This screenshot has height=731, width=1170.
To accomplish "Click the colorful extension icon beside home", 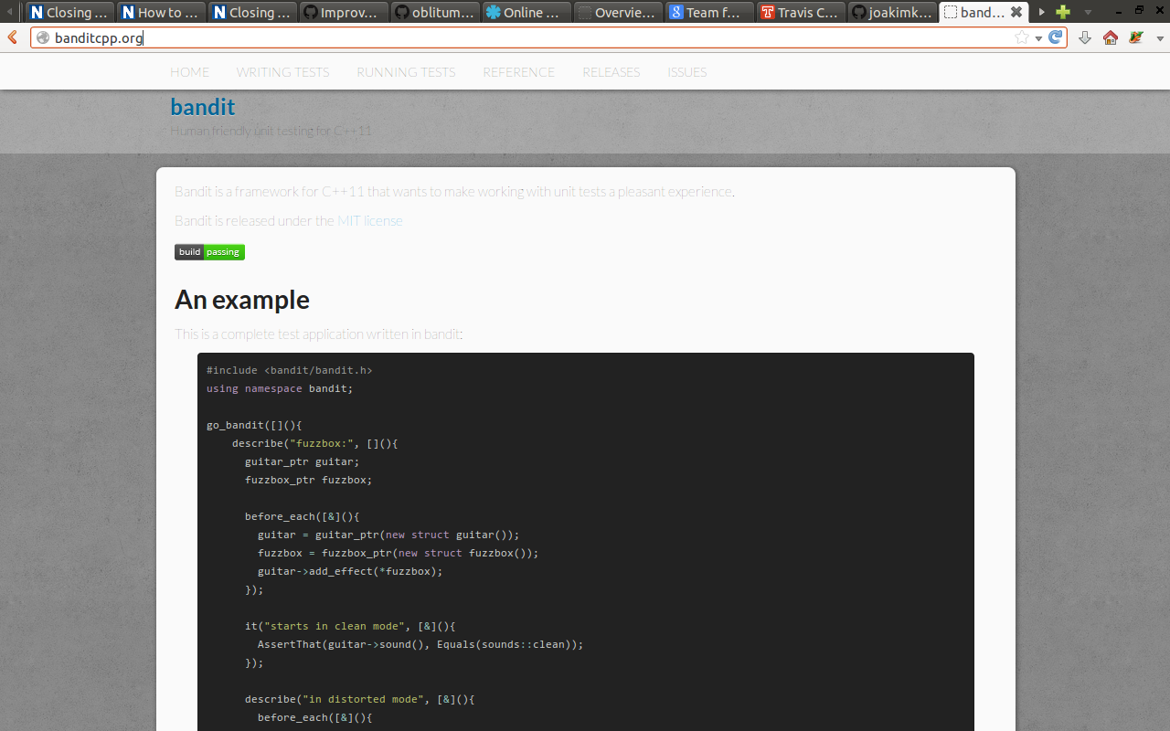I will coord(1136,37).
